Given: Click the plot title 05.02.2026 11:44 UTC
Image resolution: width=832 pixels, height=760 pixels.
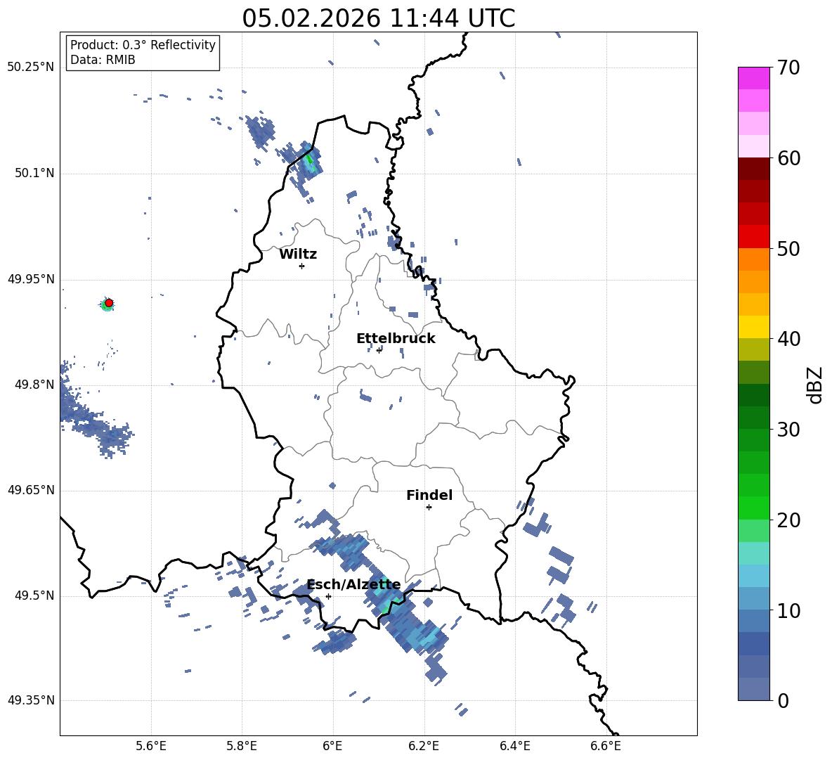Looking at the screenshot, I should pos(378,18).
